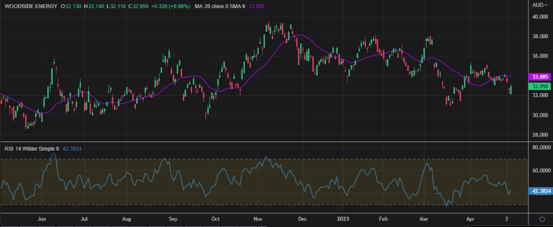Open the AUD currency dropdown
The width and height of the screenshot is (553, 227).
point(538,5)
